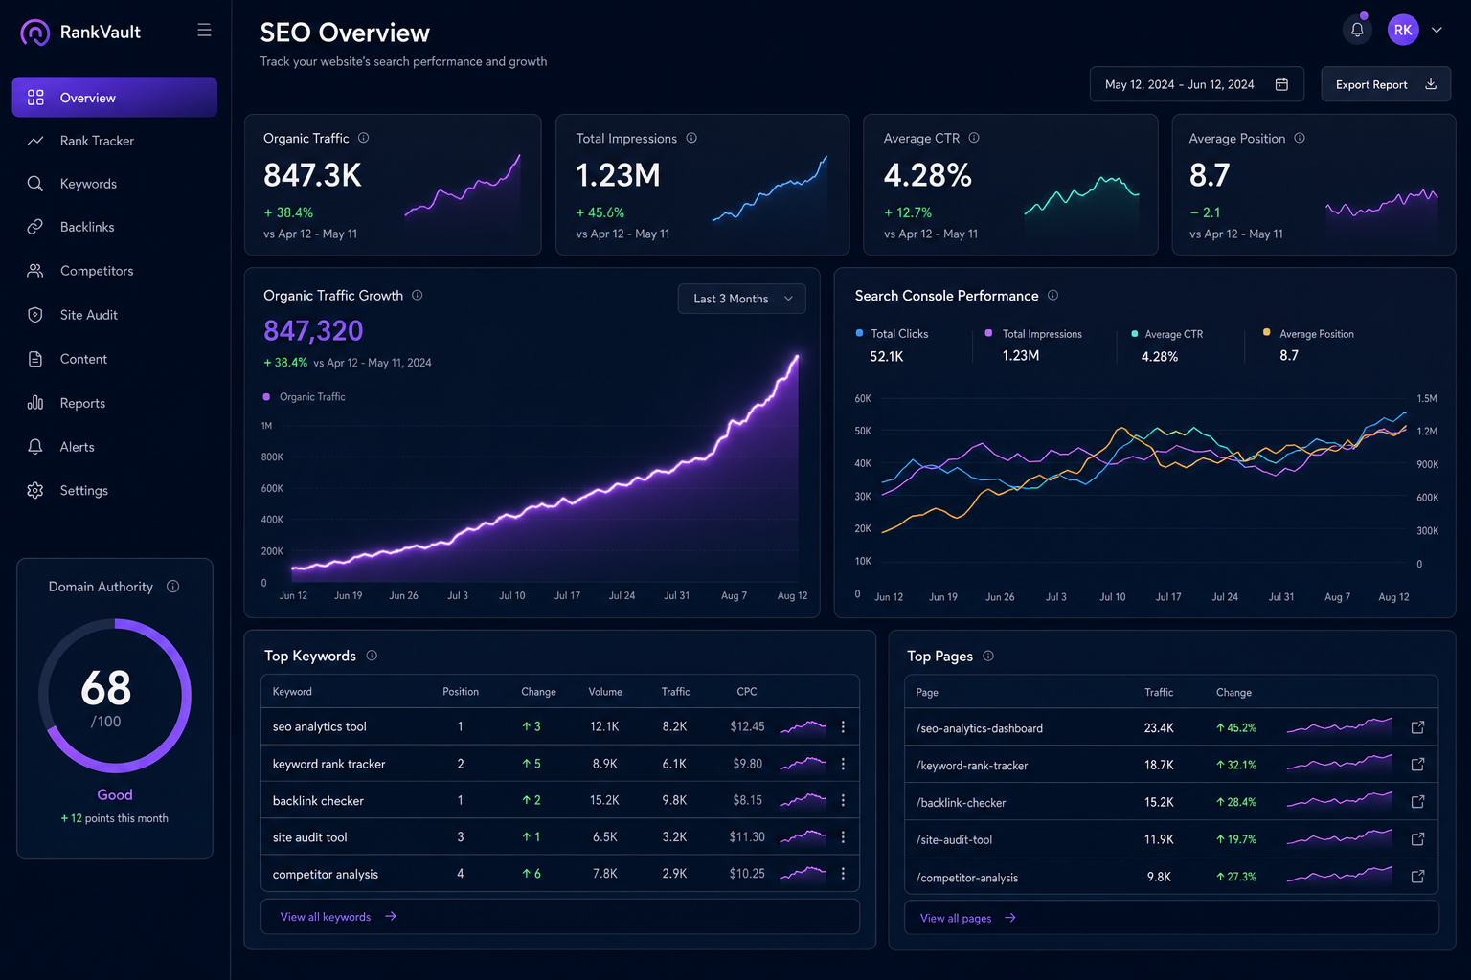
Task: Toggle Average CTR series in legend
Action: [x=1167, y=334]
